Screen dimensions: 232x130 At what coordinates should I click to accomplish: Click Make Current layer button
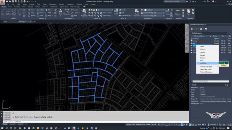[105, 13]
